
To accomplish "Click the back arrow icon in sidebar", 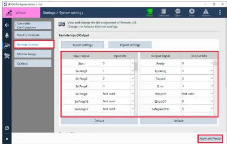I will [7, 25].
